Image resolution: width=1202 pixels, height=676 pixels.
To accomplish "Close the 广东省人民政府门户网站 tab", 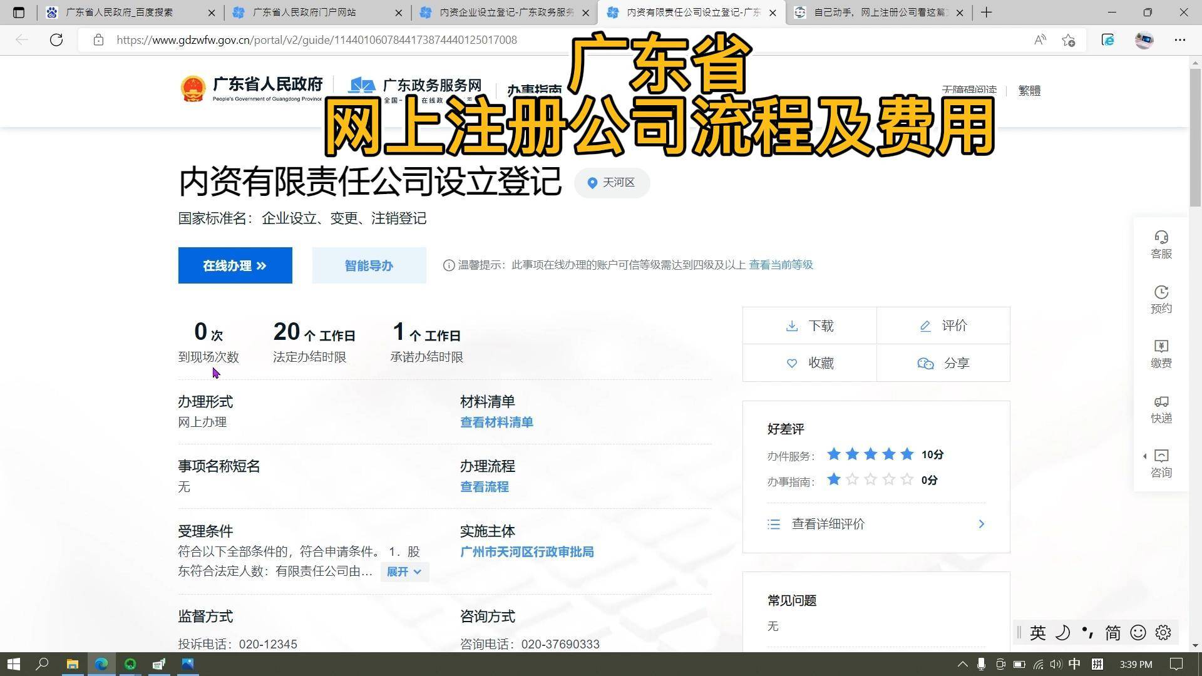I will click(399, 13).
